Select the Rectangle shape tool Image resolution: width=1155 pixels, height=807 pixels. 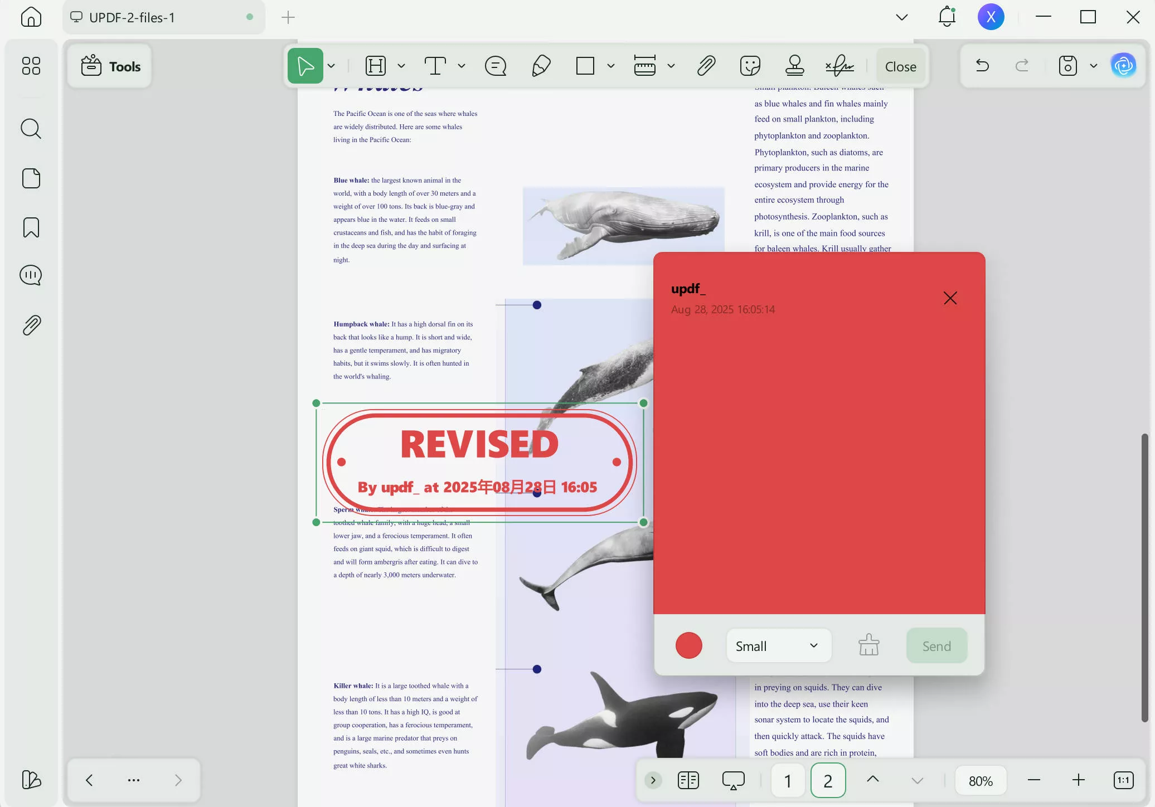point(585,66)
